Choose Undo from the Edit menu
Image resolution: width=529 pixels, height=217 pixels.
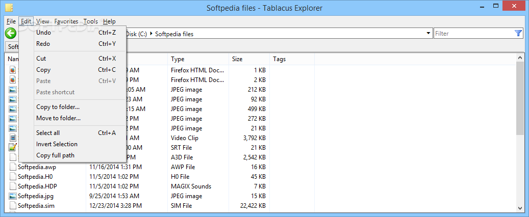click(72, 33)
